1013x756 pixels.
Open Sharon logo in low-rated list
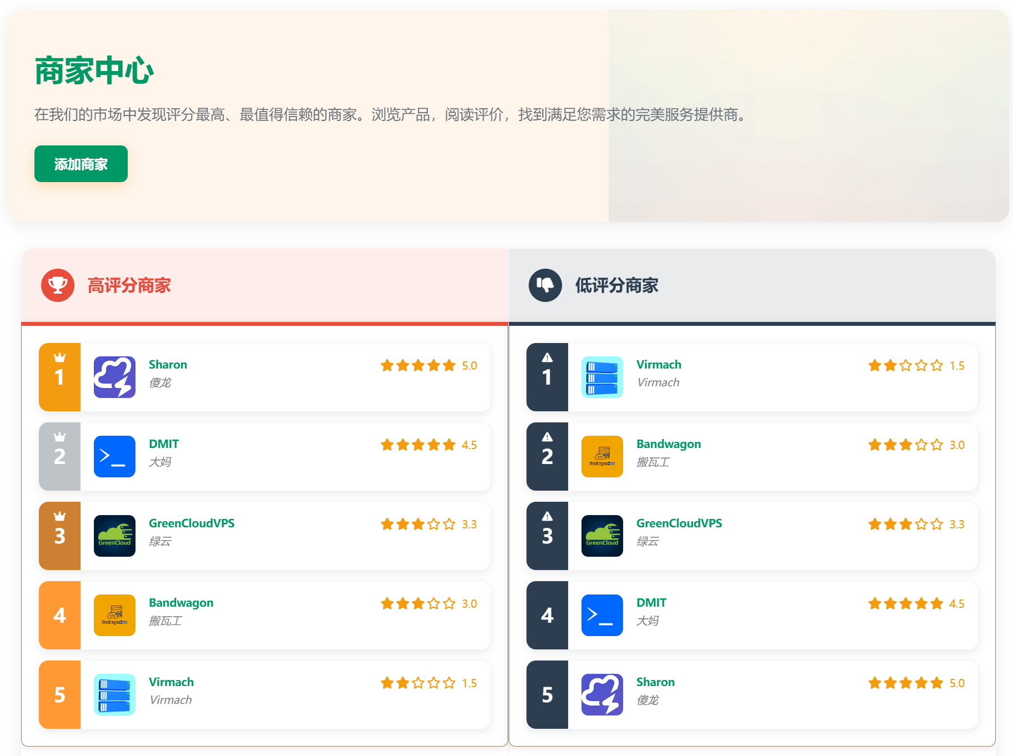(x=602, y=694)
